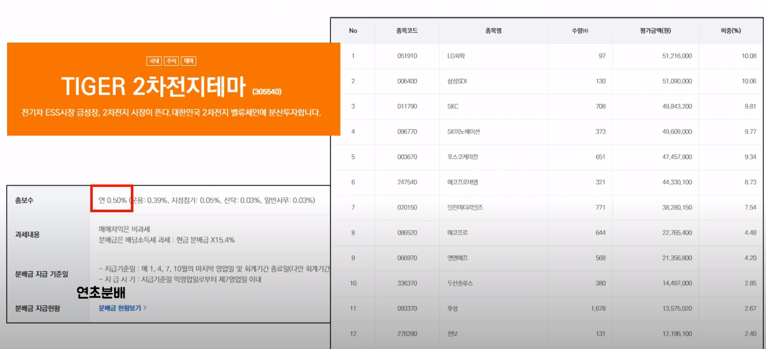
Task: Click stock code 020150
Action: tap(407, 207)
